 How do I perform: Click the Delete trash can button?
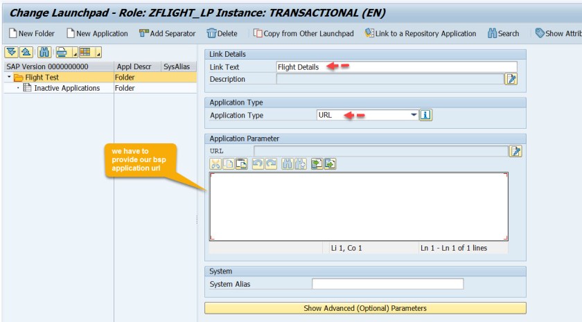point(222,33)
